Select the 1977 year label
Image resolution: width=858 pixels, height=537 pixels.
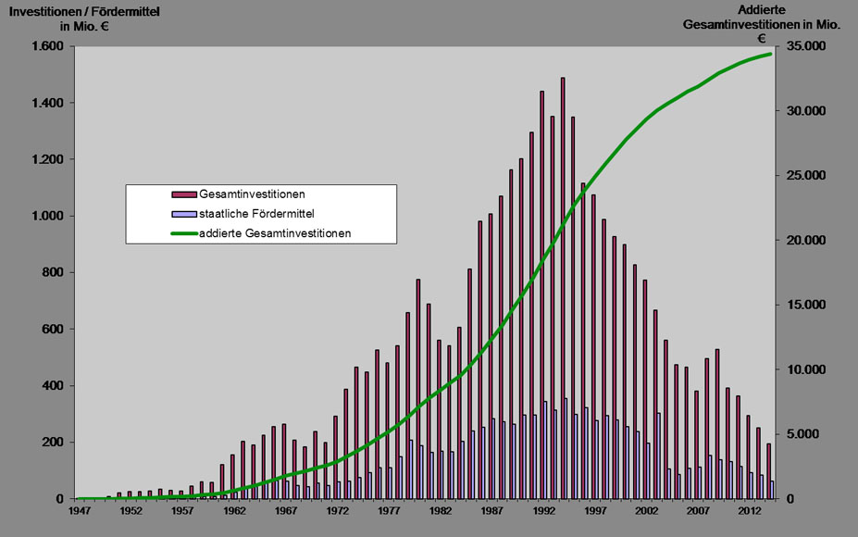coord(389,511)
